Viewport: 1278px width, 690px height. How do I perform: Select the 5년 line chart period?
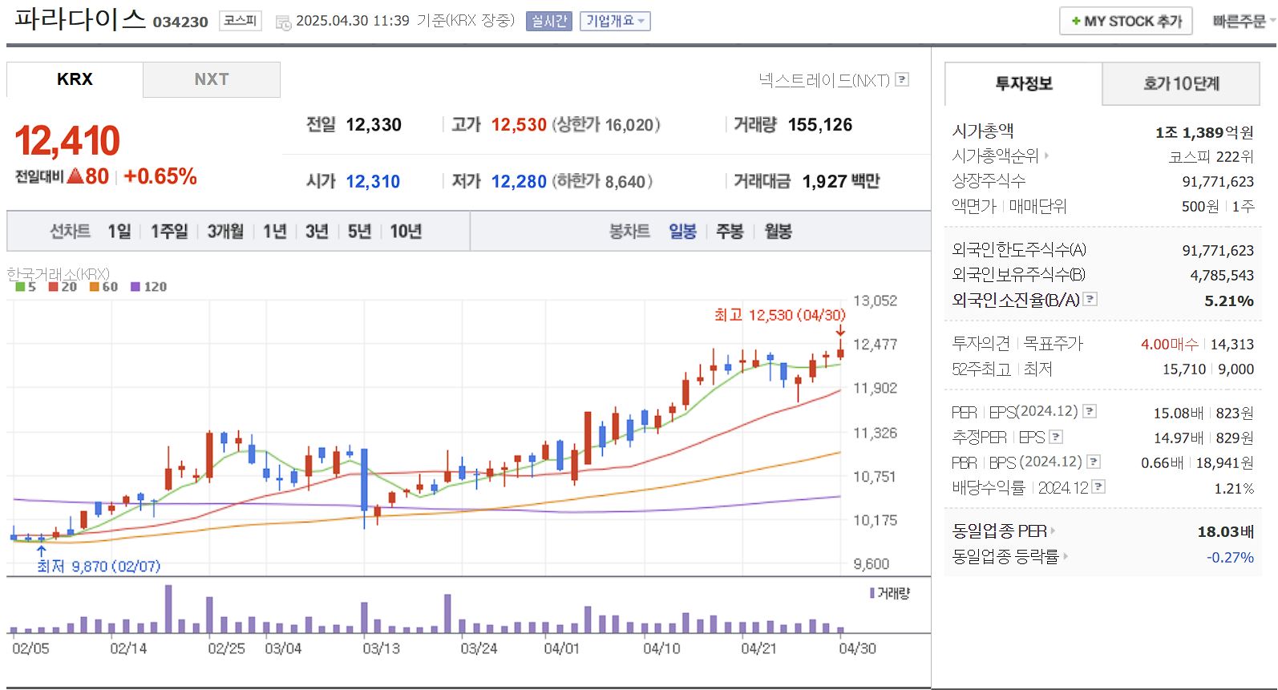359,232
